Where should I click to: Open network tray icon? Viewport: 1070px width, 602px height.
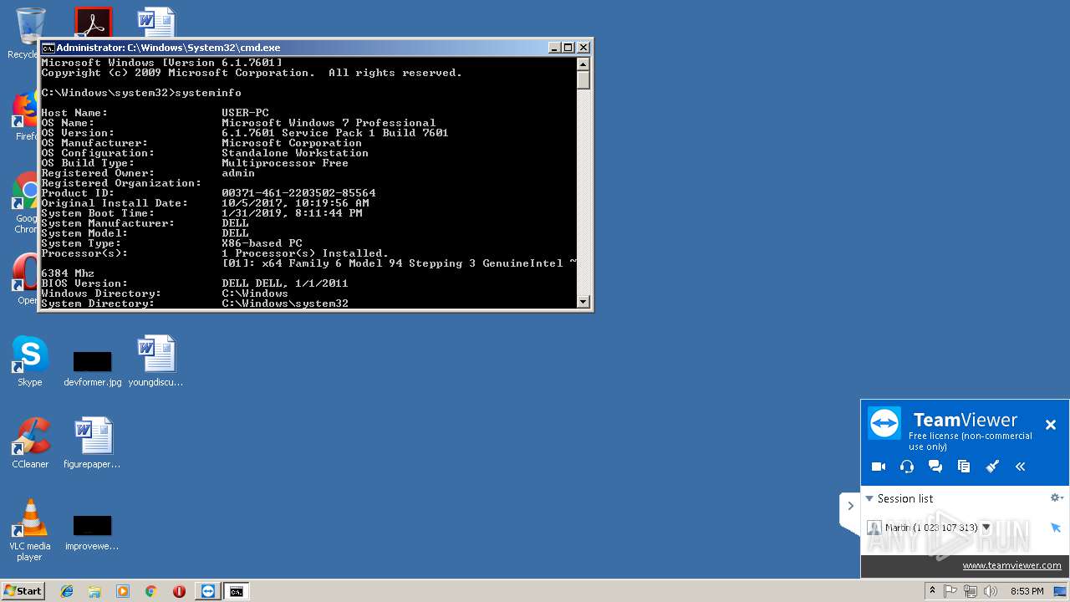[x=971, y=591]
